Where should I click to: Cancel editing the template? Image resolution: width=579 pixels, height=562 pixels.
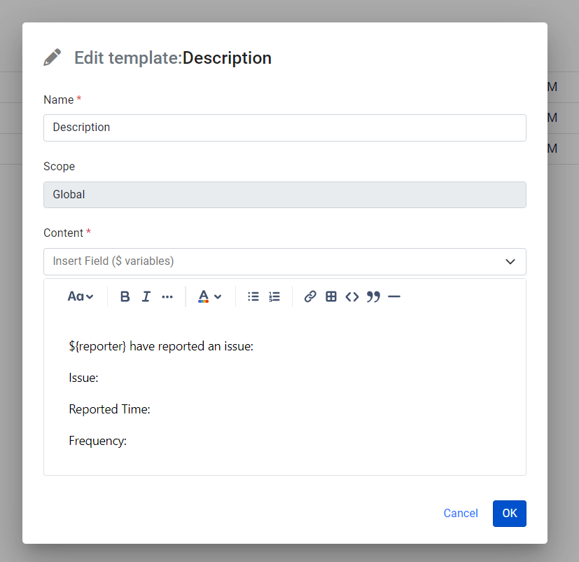pyautogui.click(x=461, y=513)
